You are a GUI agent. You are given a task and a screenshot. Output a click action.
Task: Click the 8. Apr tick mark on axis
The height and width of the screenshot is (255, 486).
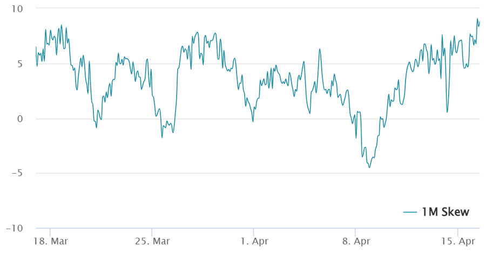tap(356, 231)
